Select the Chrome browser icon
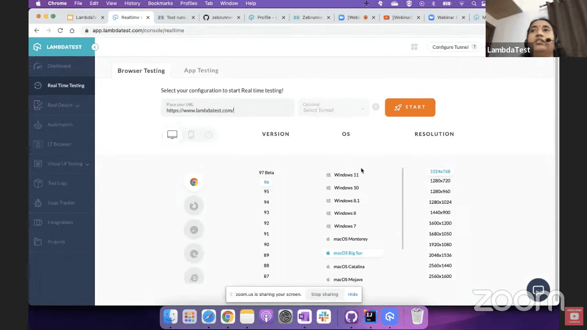 pos(194,182)
